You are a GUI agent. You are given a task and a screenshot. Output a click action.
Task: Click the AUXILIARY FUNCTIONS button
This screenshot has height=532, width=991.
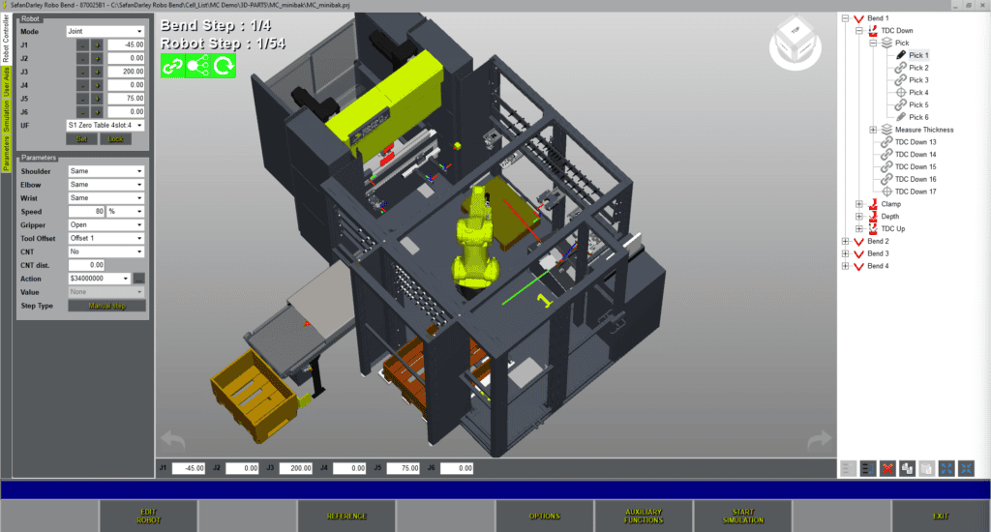(x=644, y=517)
